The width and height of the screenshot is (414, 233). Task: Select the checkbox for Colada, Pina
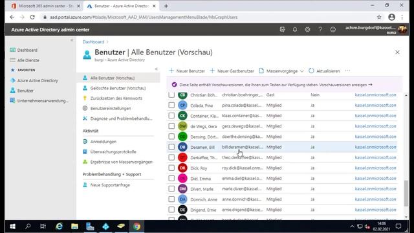[171, 105]
